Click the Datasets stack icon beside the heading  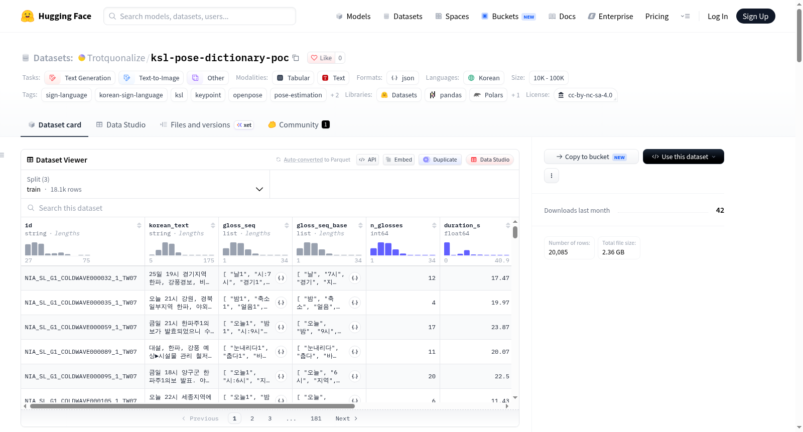click(26, 58)
